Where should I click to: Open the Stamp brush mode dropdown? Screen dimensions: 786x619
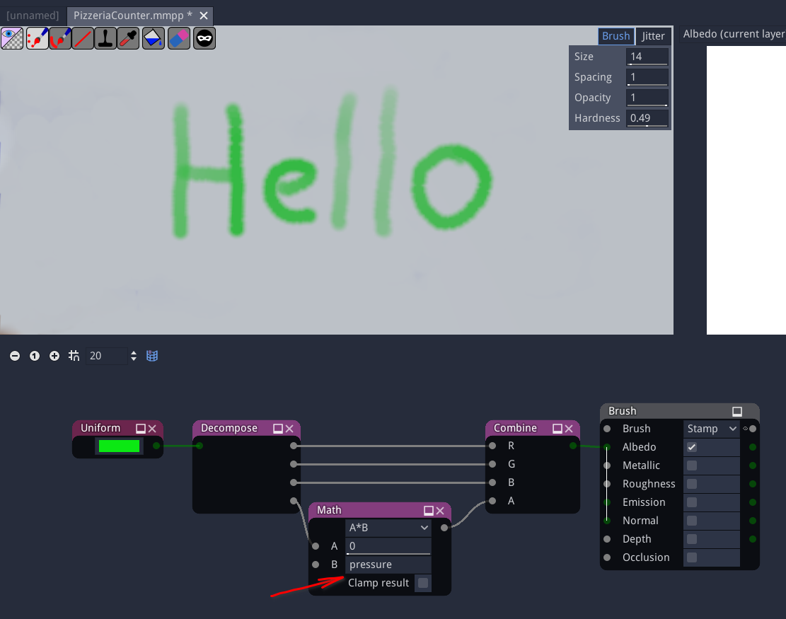coord(711,428)
